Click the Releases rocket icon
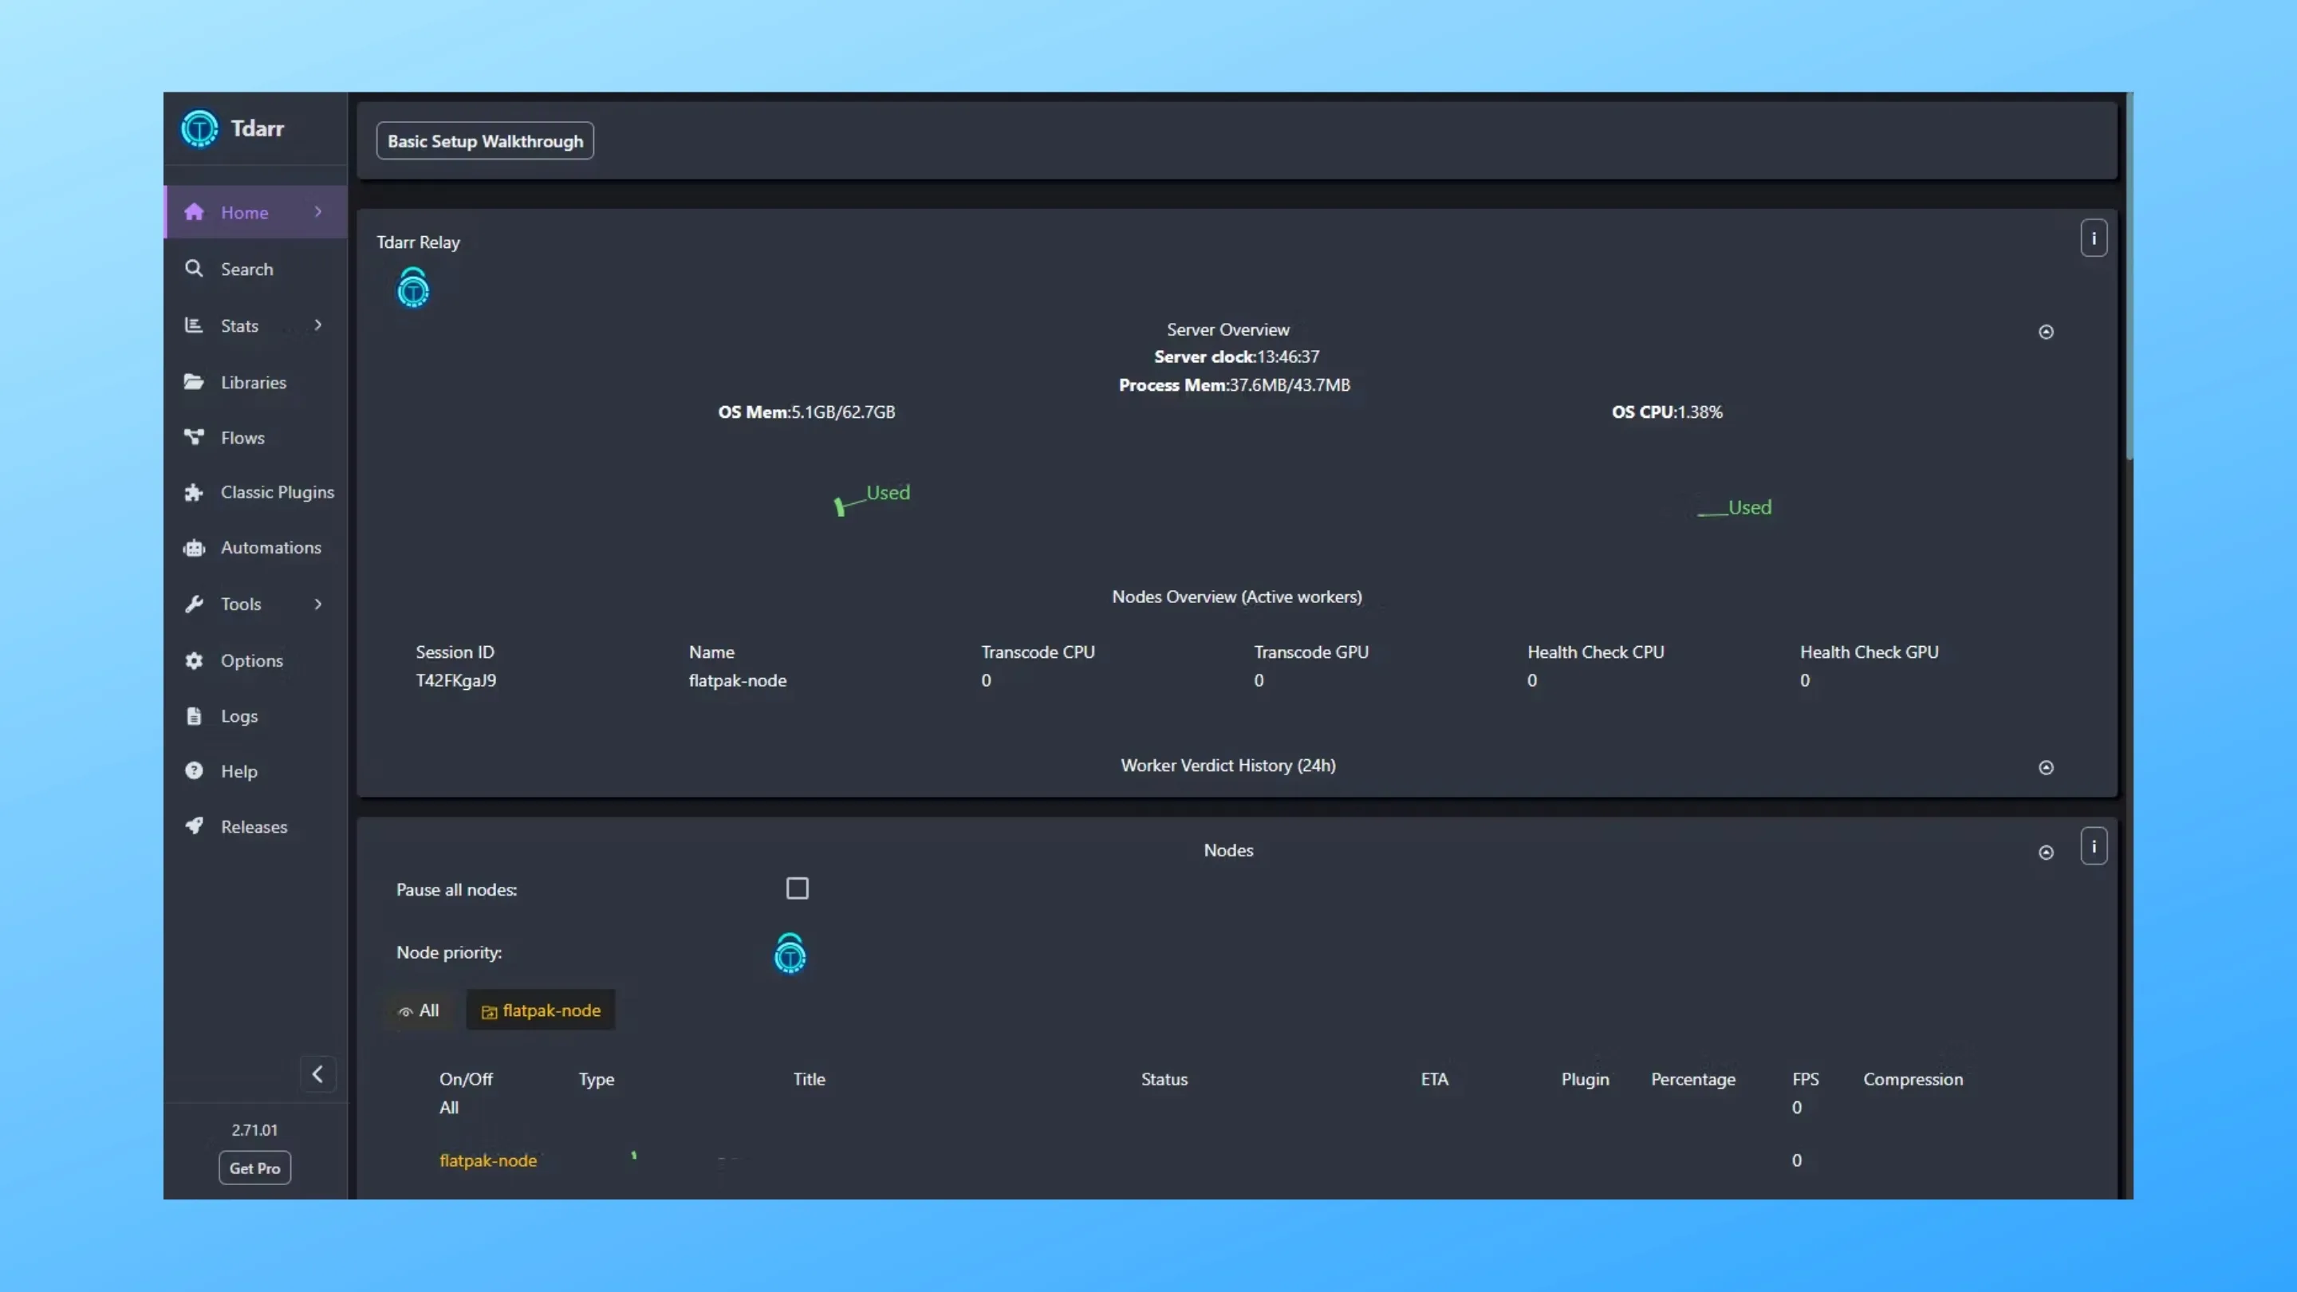 (x=194, y=825)
